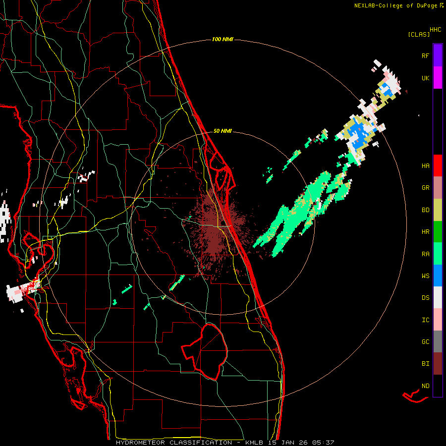Click the BI brown legend swatch

click(438, 364)
